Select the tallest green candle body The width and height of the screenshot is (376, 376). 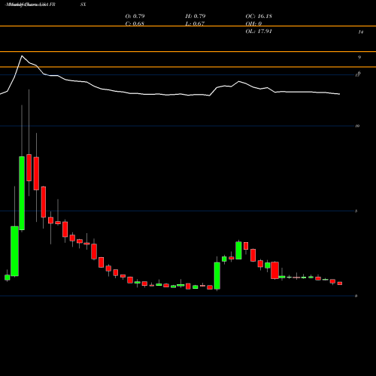(x=22, y=193)
